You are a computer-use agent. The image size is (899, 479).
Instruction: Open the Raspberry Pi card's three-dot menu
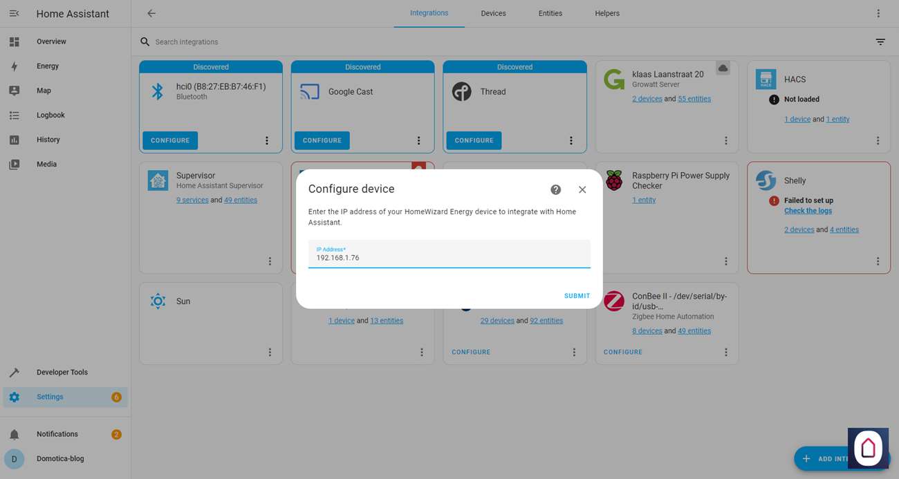point(726,261)
